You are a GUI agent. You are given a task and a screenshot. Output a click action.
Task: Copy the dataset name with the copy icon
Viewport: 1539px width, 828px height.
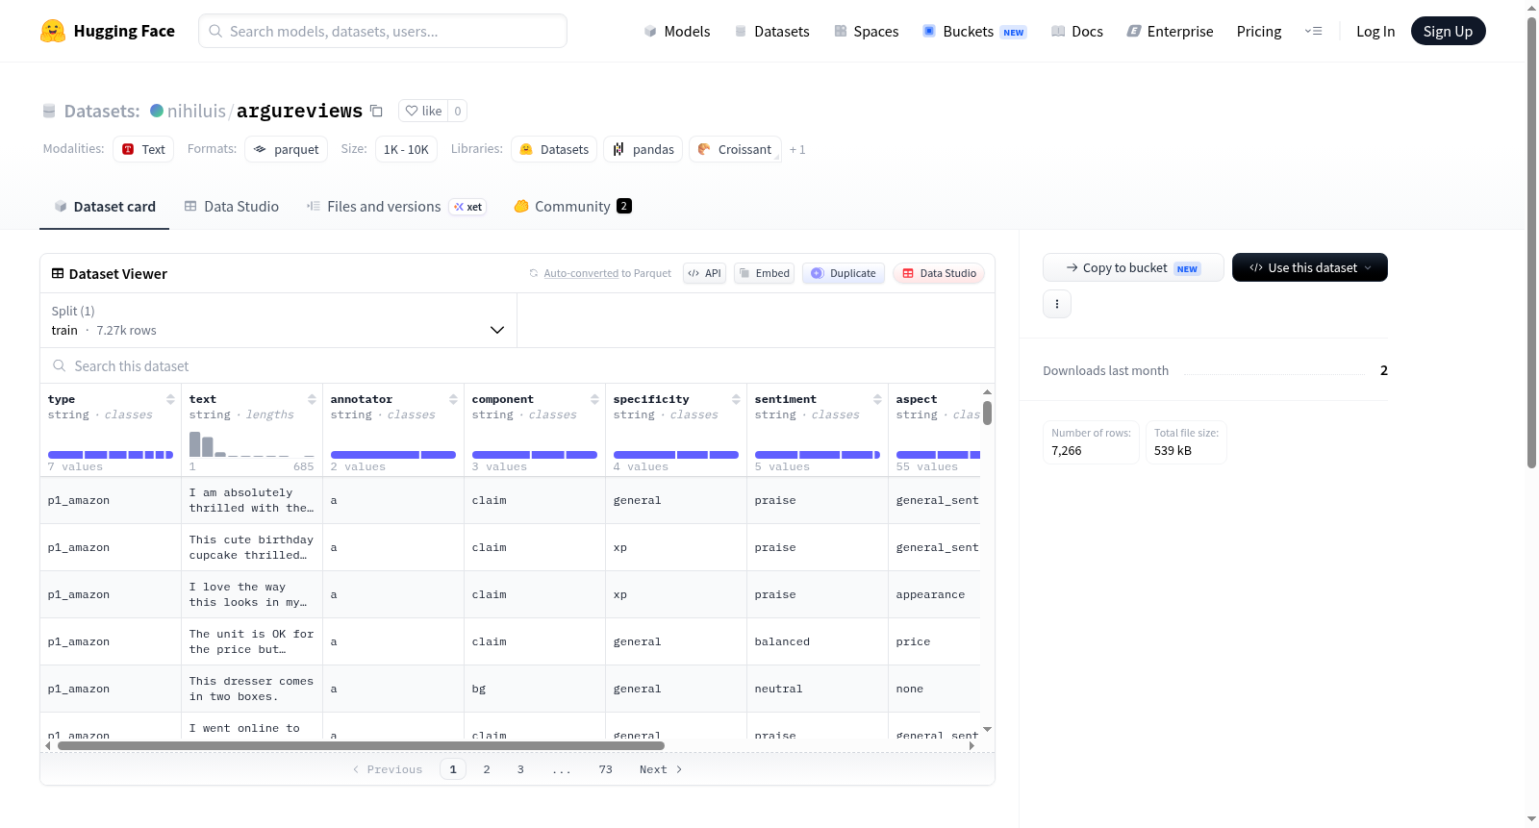click(376, 111)
